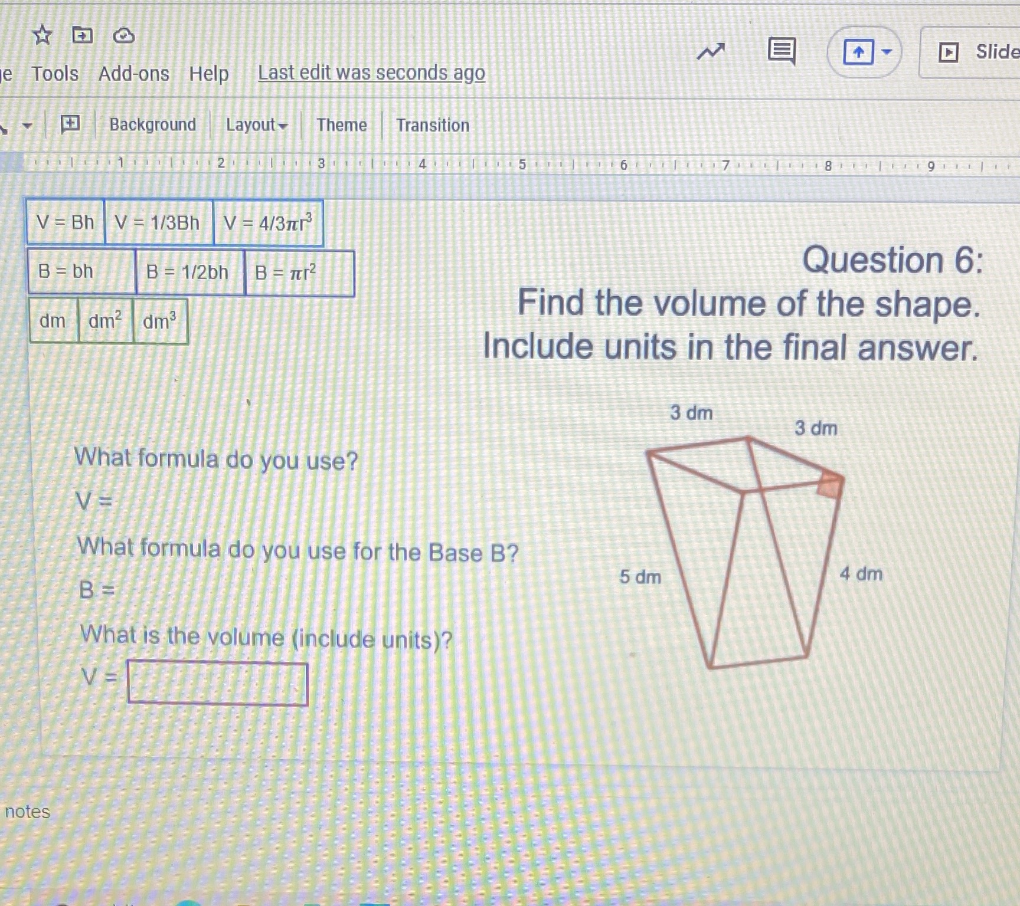Image resolution: width=1020 pixels, height=906 pixels.
Task: Select the 'dm³' unit box
Action: pyautogui.click(x=160, y=321)
